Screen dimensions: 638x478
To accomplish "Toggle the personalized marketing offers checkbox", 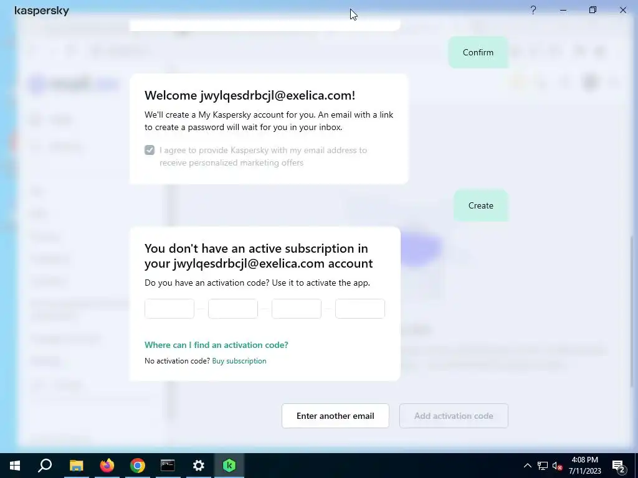I will [x=150, y=150].
